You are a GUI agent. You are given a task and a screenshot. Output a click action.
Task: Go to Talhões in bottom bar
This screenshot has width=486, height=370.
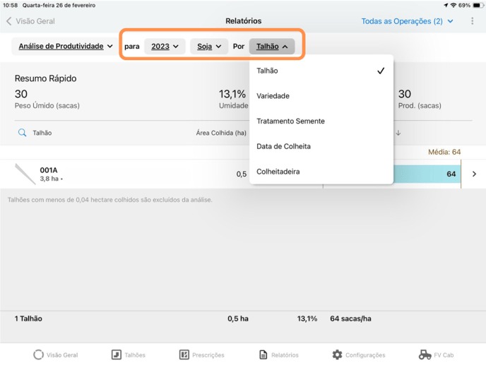128,354
